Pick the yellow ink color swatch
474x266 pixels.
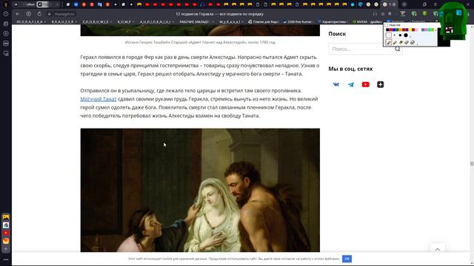tap(410, 30)
